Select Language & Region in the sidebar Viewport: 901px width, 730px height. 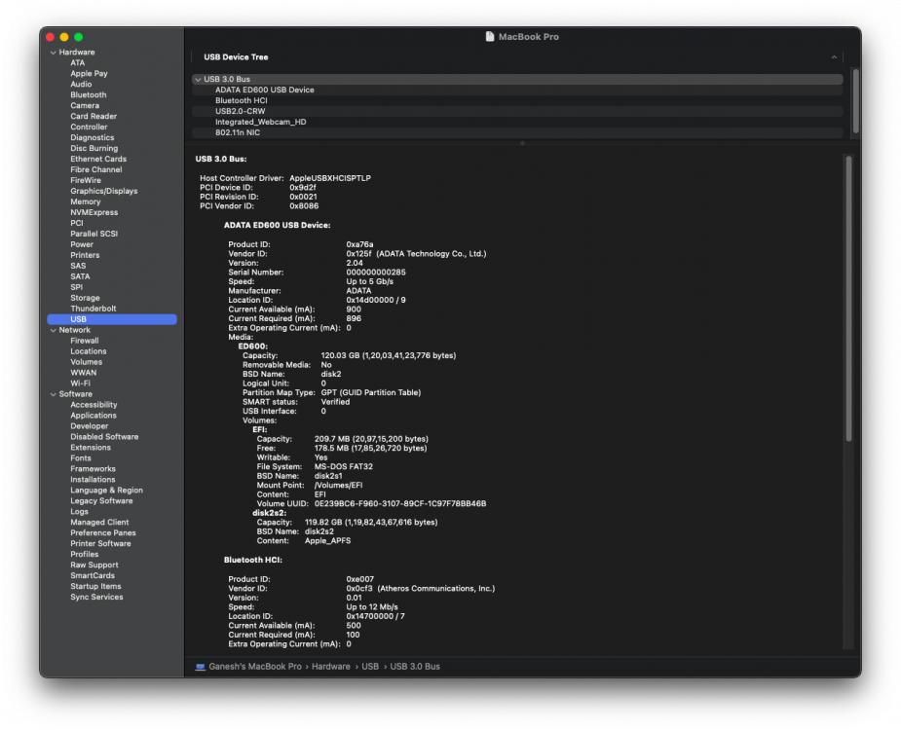107,491
